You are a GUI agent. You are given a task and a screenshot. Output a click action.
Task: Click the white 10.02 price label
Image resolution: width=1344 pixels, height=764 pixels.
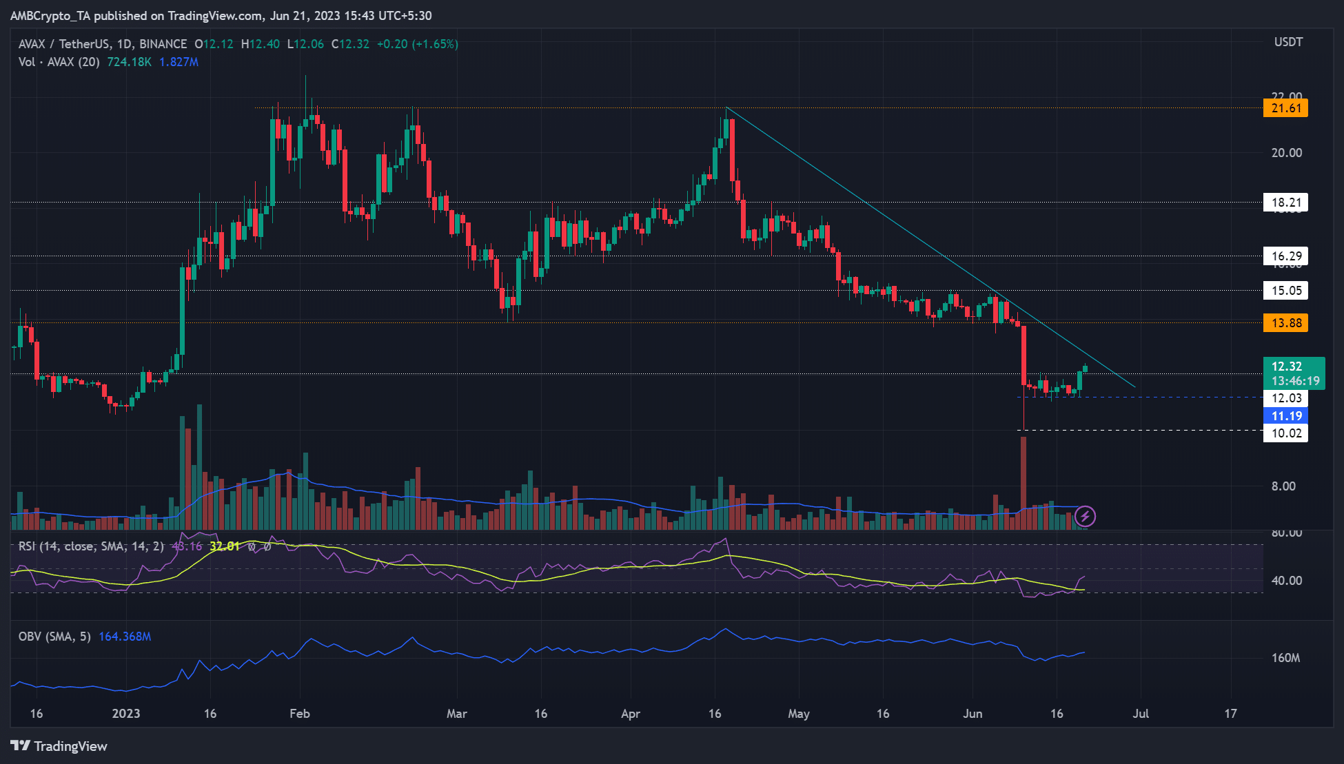pyautogui.click(x=1285, y=433)
